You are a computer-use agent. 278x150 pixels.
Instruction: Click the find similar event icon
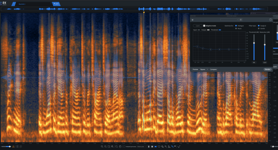pyautogui.click(x=179, y=147)
